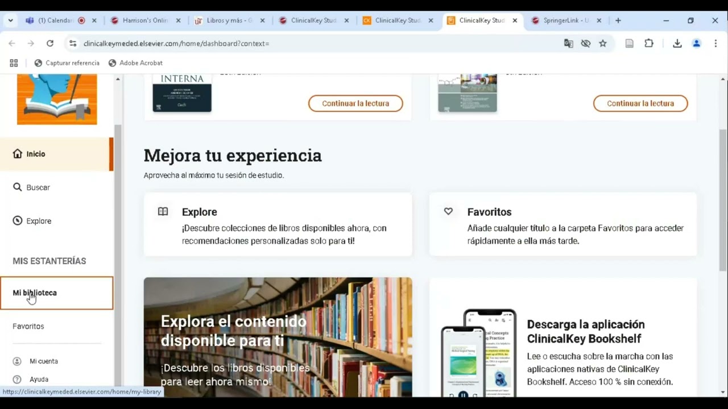728x409 pixels.
Task: Reload the current page
Action: (x=50, y=43)
